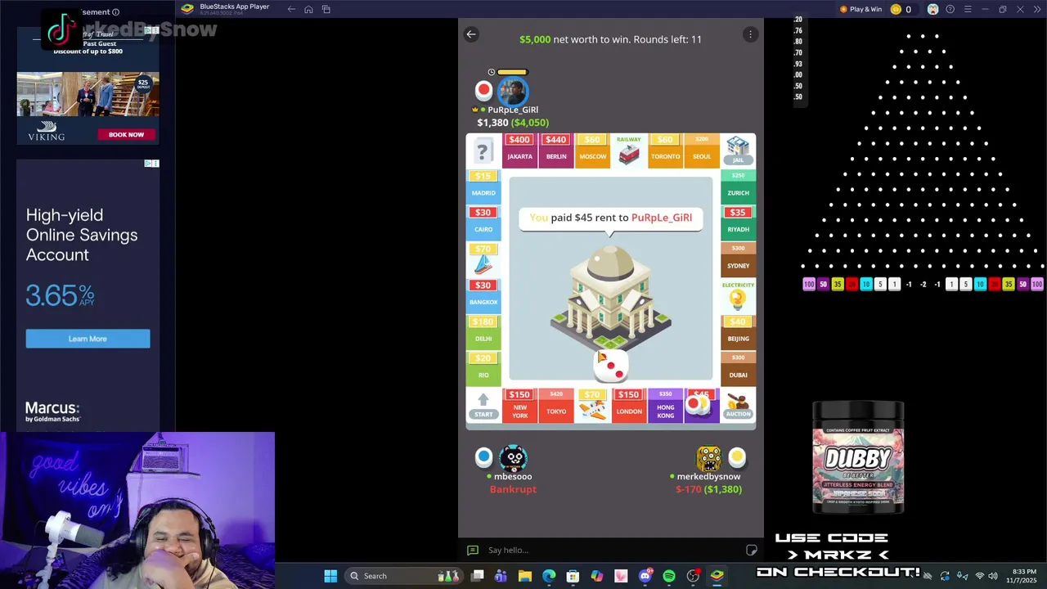Click the airplane airport tile
Viewport: 1047px width, 589px height.
coord(592,405)
